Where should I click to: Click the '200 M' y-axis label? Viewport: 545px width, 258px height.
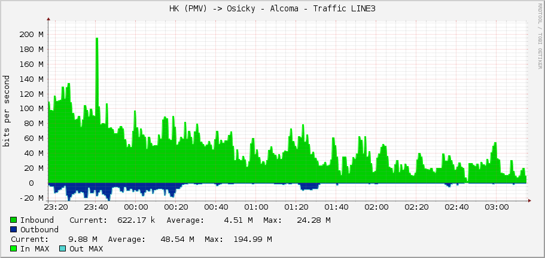[31, 34]
